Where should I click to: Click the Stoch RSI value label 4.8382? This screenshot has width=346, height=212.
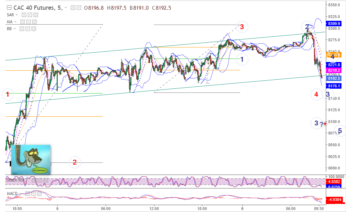click(334, 182)
